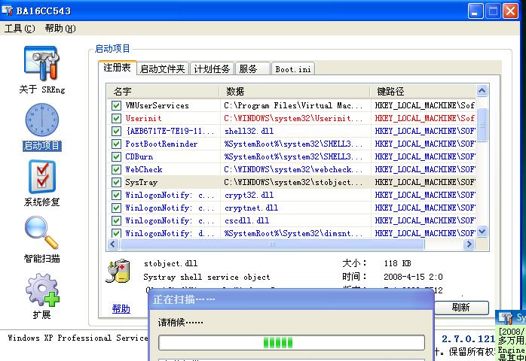Click the cryptnet.dll data cell

[251, 208]
